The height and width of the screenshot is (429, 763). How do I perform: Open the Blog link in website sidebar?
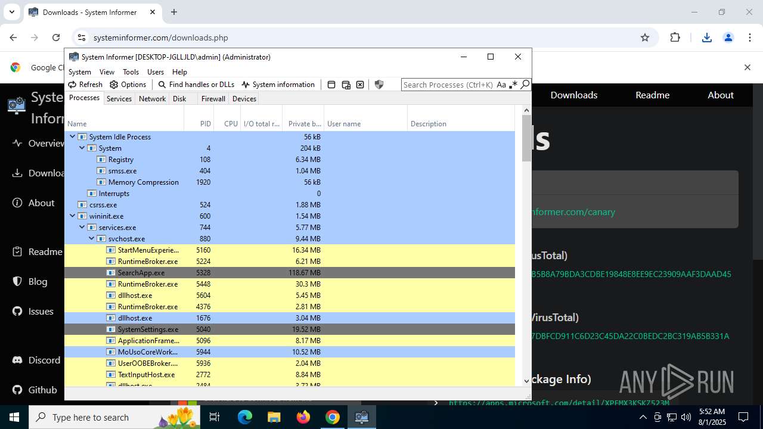click(x=30, y=281)
